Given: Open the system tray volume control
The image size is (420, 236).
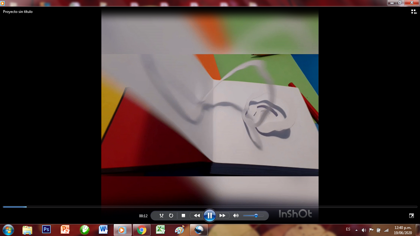Looking at the screenshot, I should (x=364, y=230).
